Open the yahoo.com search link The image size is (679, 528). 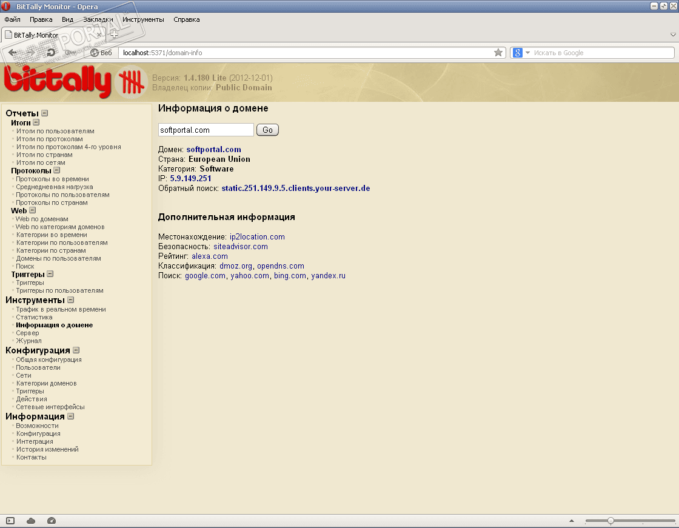(x=250, y=276)
